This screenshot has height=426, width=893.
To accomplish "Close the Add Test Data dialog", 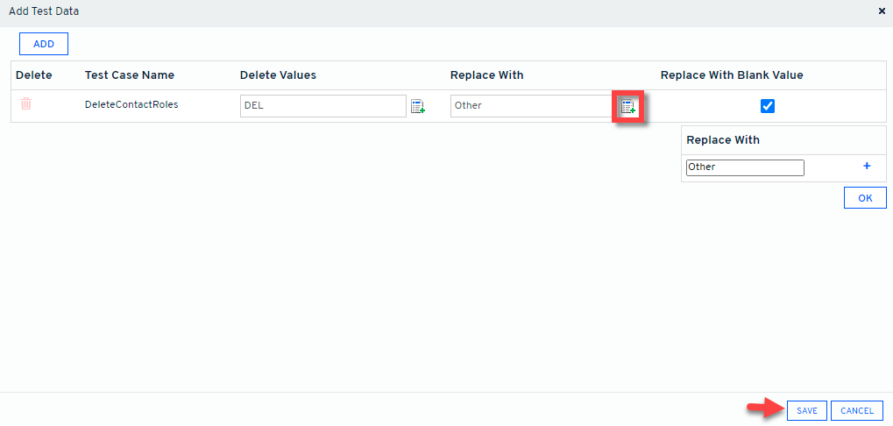I will point(882,11).
